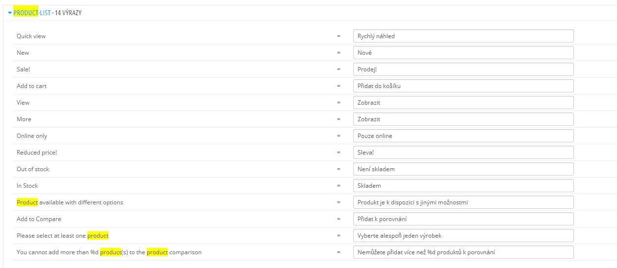
Task: Click the 'Není skladem' translation field
Action: pyautogui.click(x=463, y=169)
